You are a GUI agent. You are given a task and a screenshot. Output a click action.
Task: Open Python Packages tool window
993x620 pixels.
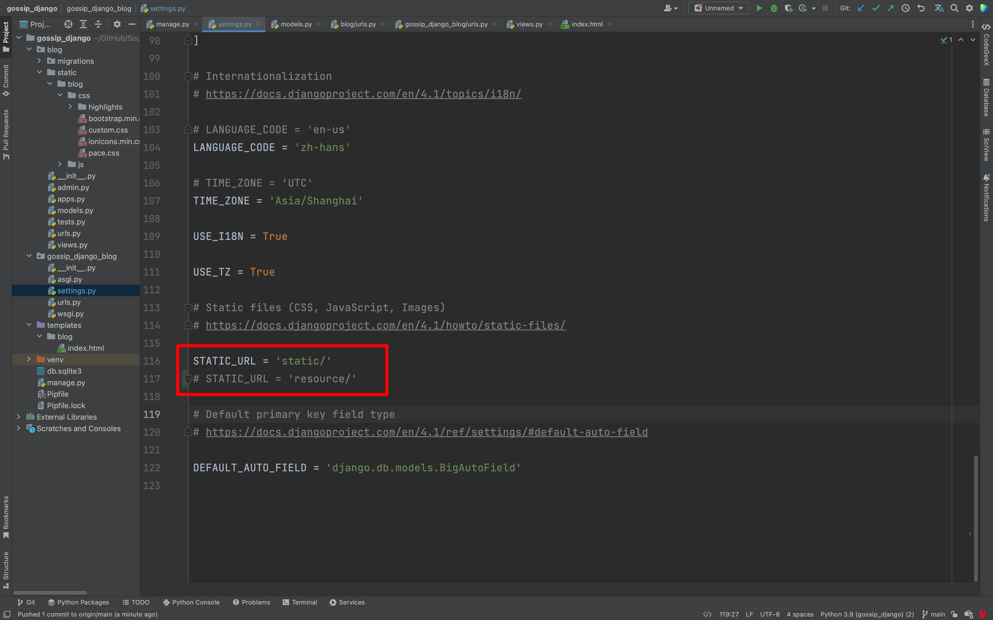tap(78, 602)
